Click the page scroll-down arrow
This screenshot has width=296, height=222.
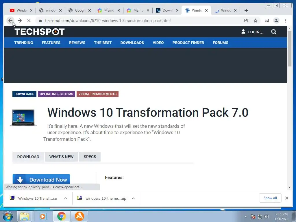pos(289,187)
